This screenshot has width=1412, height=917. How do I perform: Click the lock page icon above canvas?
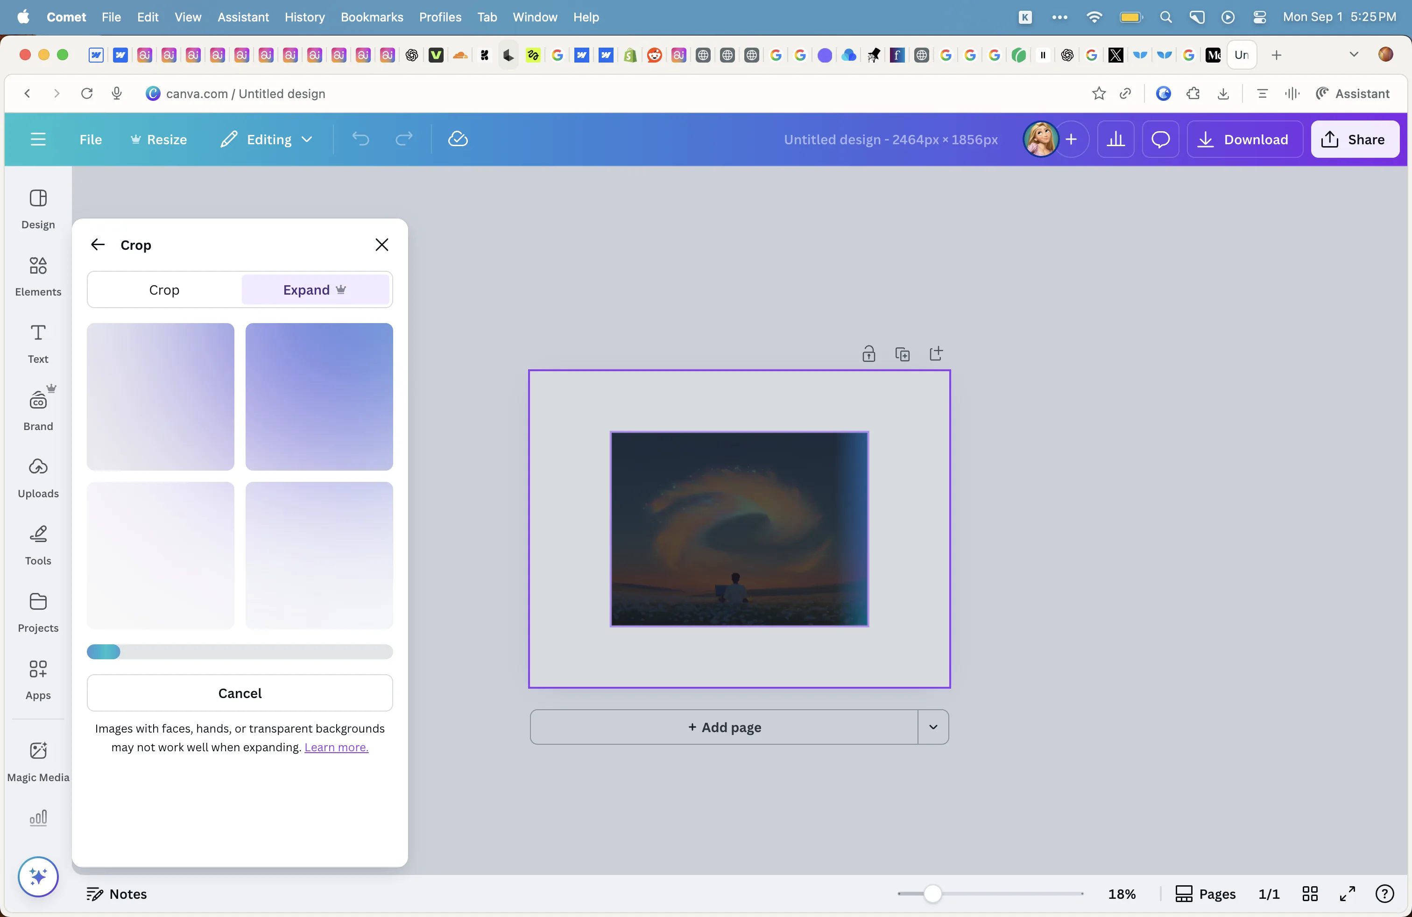pos(868,354)
